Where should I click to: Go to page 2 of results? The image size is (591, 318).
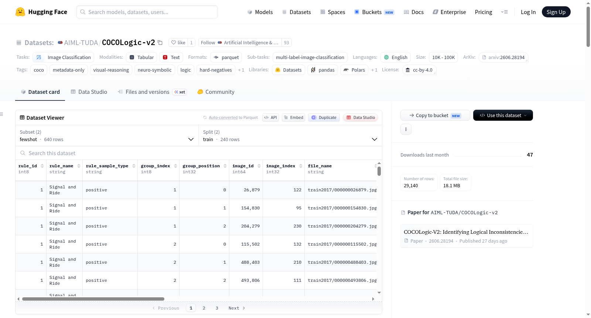click(x=204, y=308)
